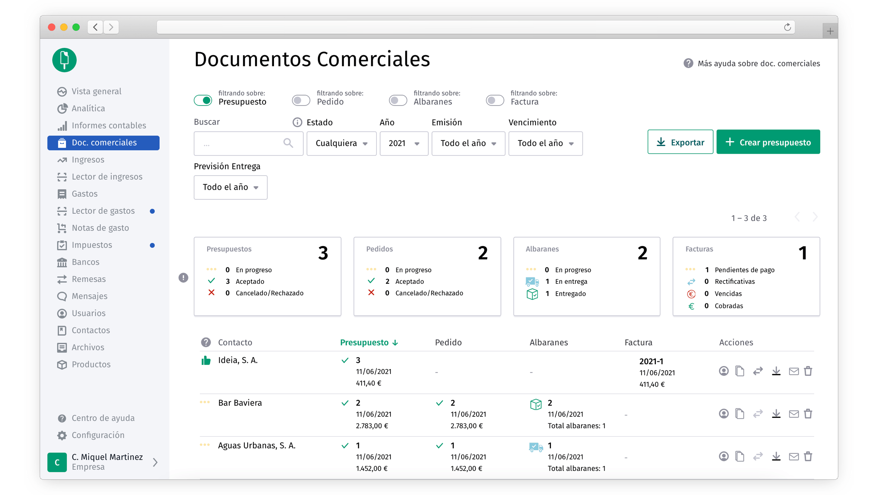Disable the Presupuesto filter toggle
878x495 pixels.
203,100
